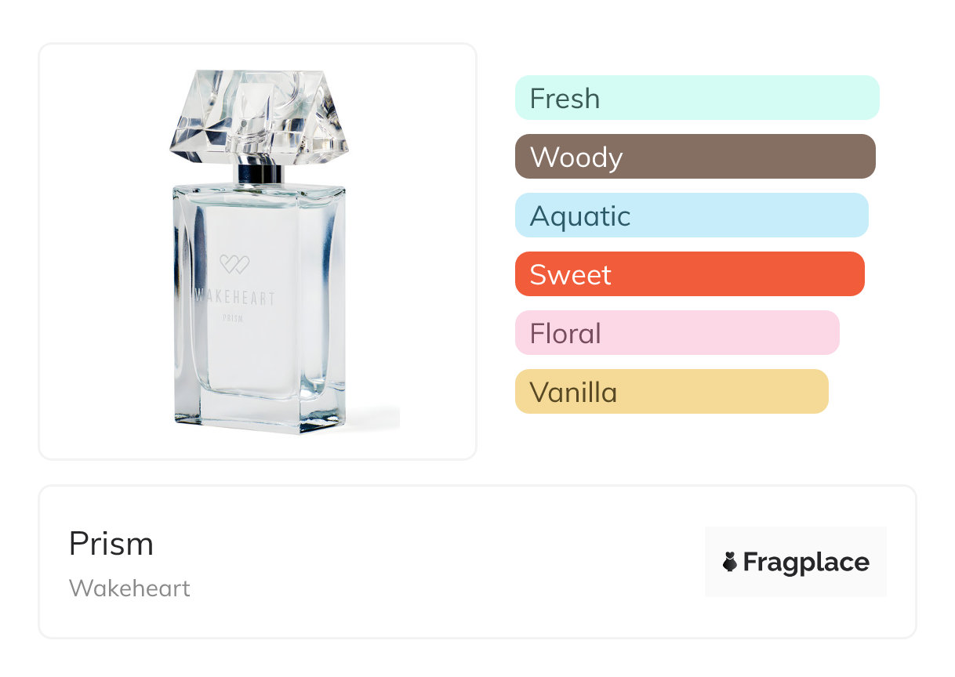This screenshot has width=955, height=677.
Task: Click the double-heart logo on the bottle
Action: coord(234,264)
